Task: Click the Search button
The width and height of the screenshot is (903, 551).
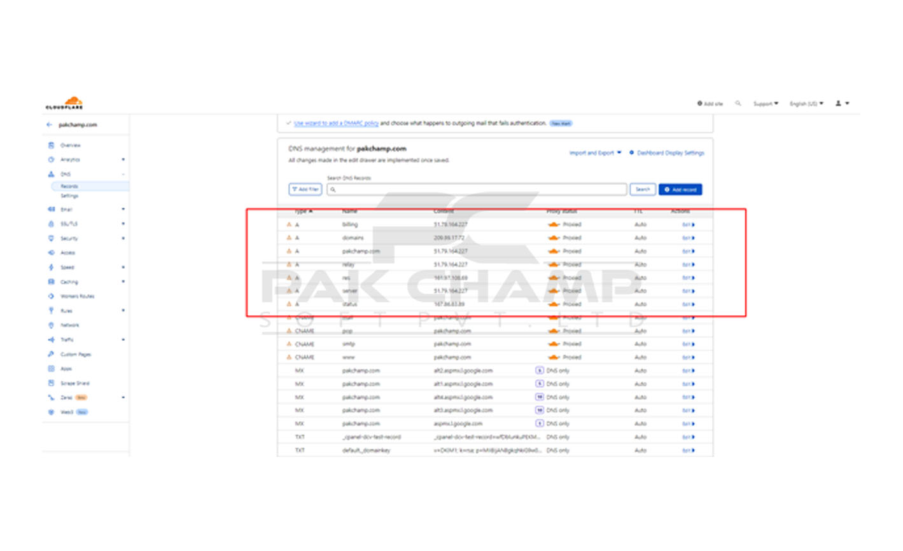Action: click(x=643, y=189)
